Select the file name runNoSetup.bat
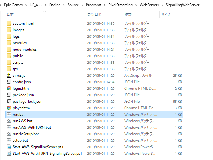 [26, 134]
